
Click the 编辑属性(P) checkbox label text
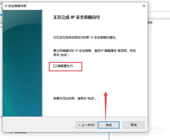(65, 66)
